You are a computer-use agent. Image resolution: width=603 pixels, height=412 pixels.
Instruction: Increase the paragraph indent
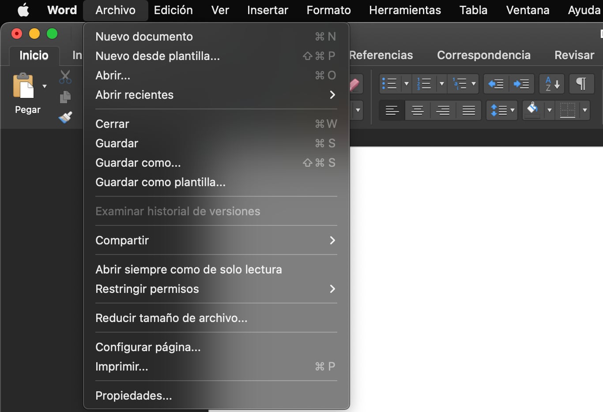(x=521, y=83)
